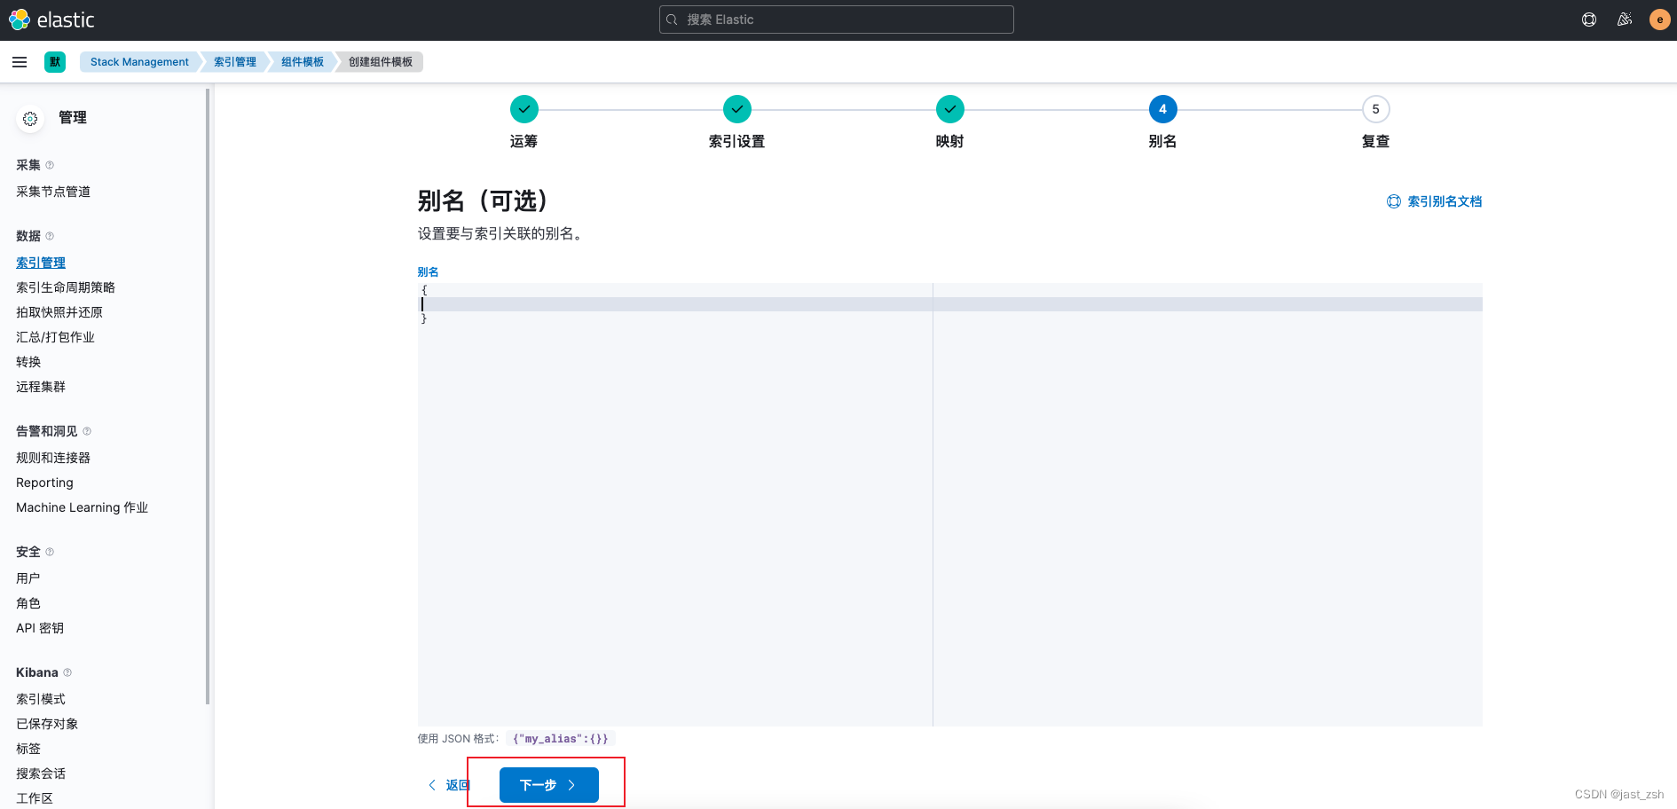The height and width of the screenshot is (809, 1677).
Task: Open 用户 in sidebar
Action: 28,578
